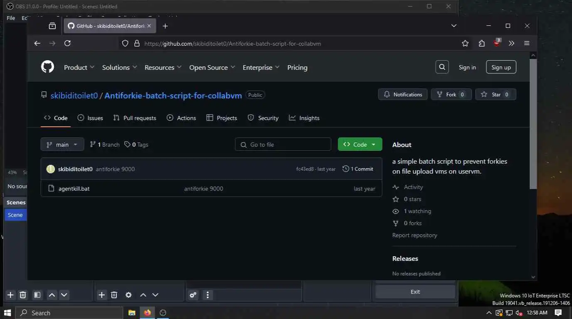Expand the Resources navigation dropdown
The height and width of the screenshot is (319, 572).
[163, 67]
